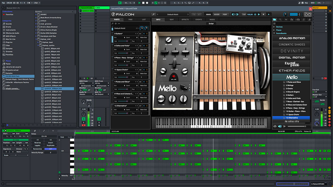The image size is (333, 187).
Task: Click Falcon's undo arrow
Action: pyautogui.click(x=193, y=14)
